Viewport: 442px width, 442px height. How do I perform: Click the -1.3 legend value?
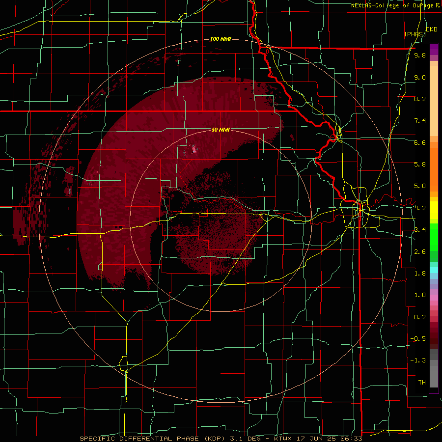[x=418, y=360]
